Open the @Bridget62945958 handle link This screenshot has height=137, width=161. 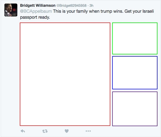pyautogui.click(x=72, y=5)
